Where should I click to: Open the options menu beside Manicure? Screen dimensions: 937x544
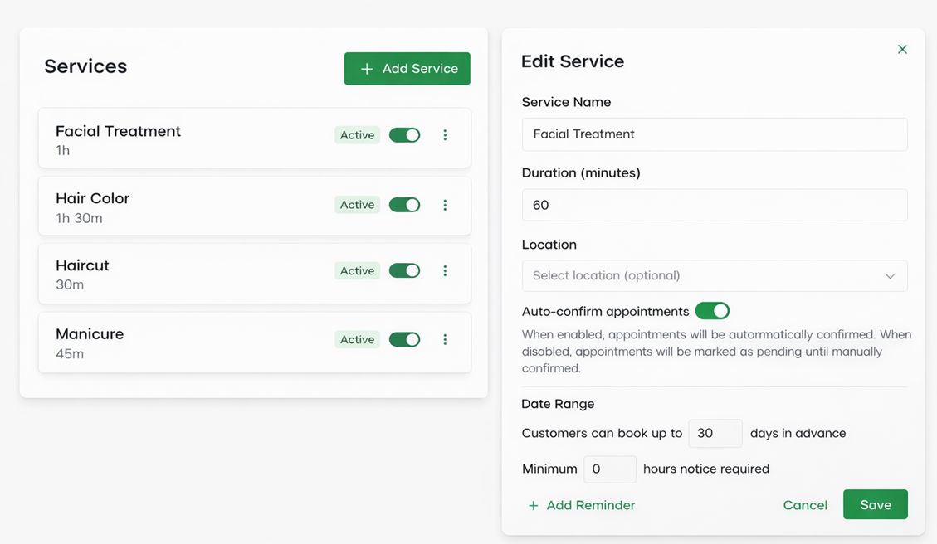pos(446,339)
